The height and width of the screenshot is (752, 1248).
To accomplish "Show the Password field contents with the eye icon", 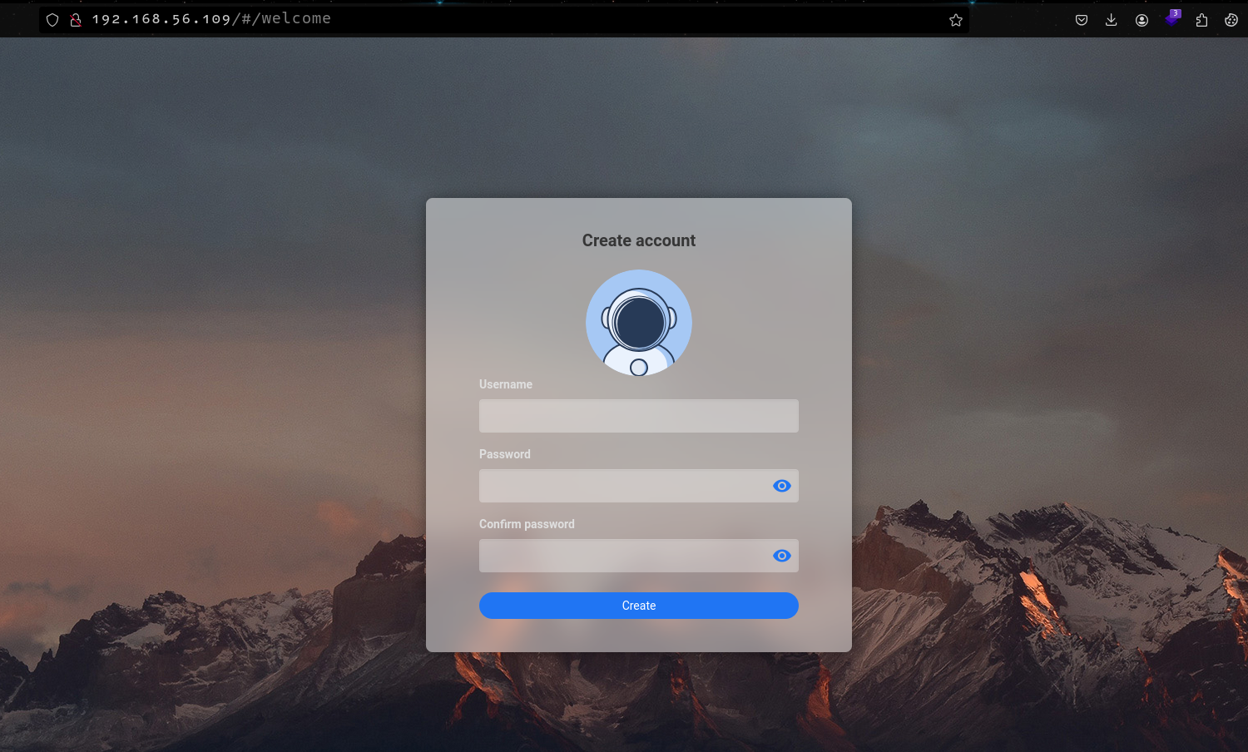I will 782,486.
